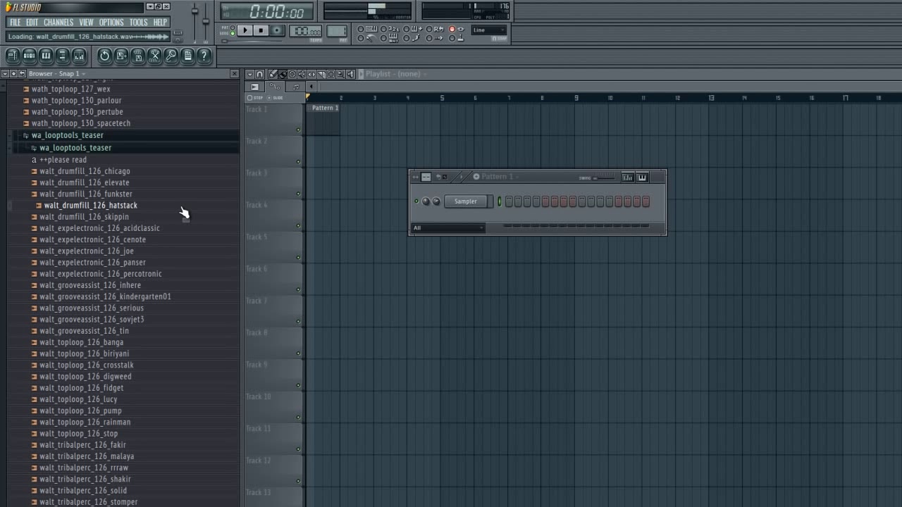Open the one-click recording microphone icon
The width and height of the screenshot is (902, 507).
[x=171, y=56]
